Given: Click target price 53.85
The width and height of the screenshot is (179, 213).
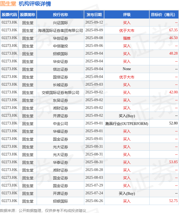Looking at the screenshot, I should coord(173,162).
